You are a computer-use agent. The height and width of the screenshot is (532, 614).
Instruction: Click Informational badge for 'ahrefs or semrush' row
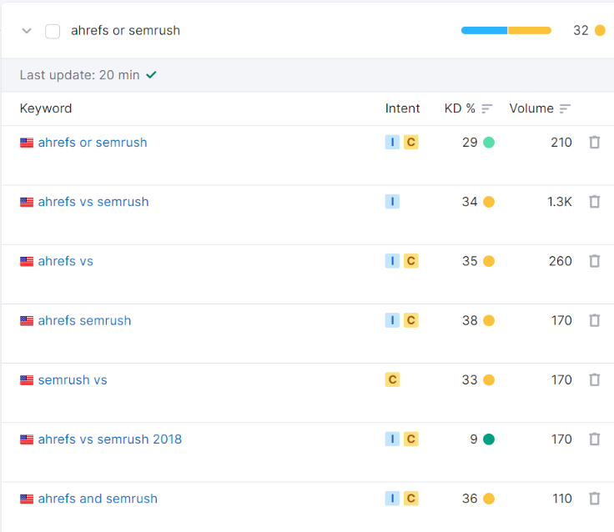pyautogui.click(x=392, y=142)
